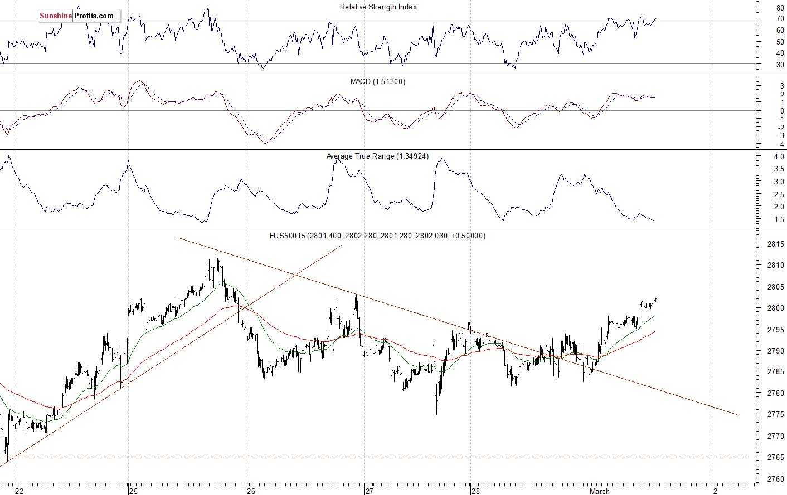Click the 28 date label on the axis
787x495 pixels.
[475, 491]
